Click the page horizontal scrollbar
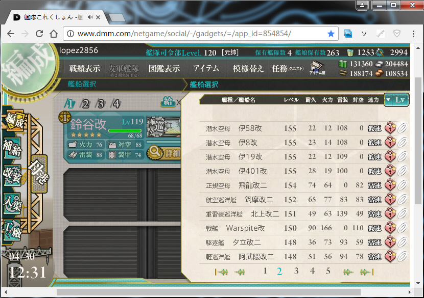The image size is (424, 298). tap(208, 292)
